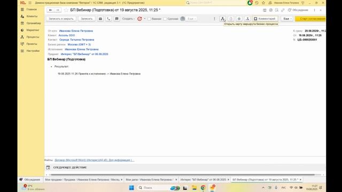
Task: Open Chrome from the taskbar
Action: (203, 188)
